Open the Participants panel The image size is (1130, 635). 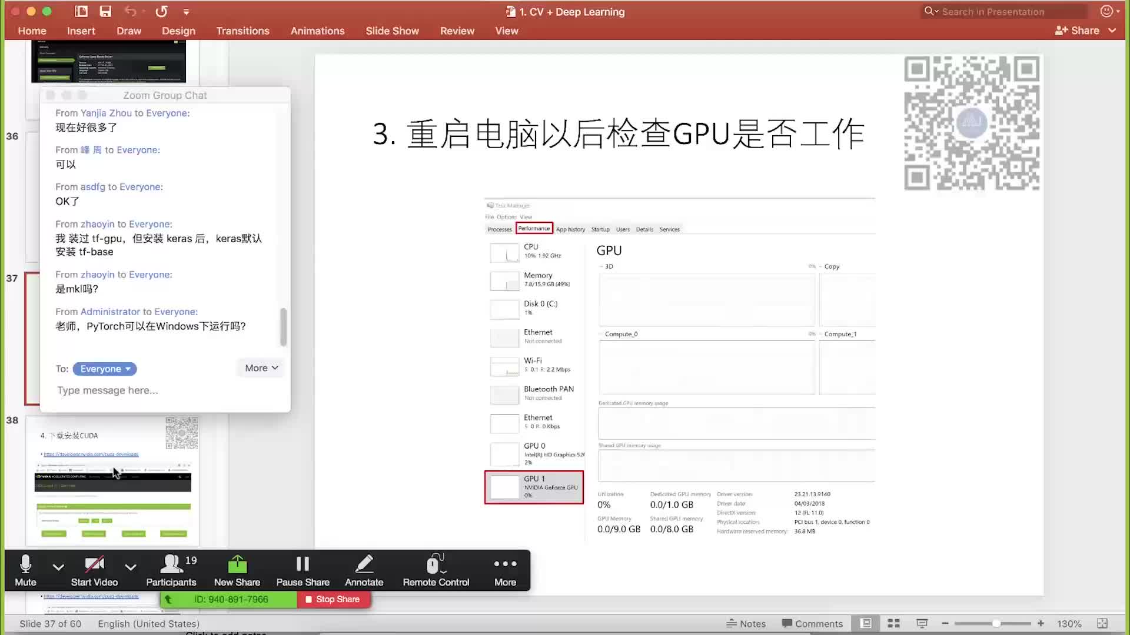point(171,570)
